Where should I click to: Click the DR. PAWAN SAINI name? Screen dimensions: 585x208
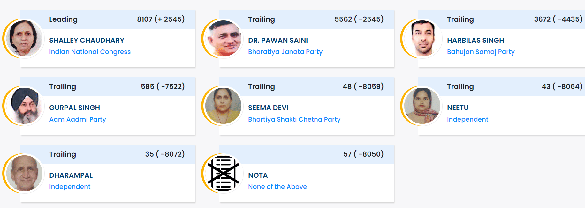pyautogui.click(x=278, y=41)
